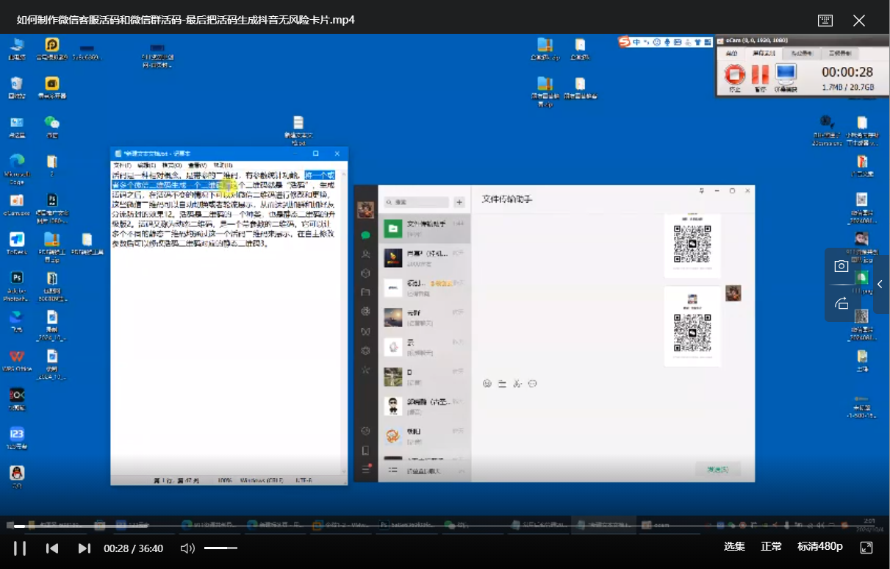Skip to the previous video
Image resolution: width=890 pixels, height=569 pixels.
(52, 548)
